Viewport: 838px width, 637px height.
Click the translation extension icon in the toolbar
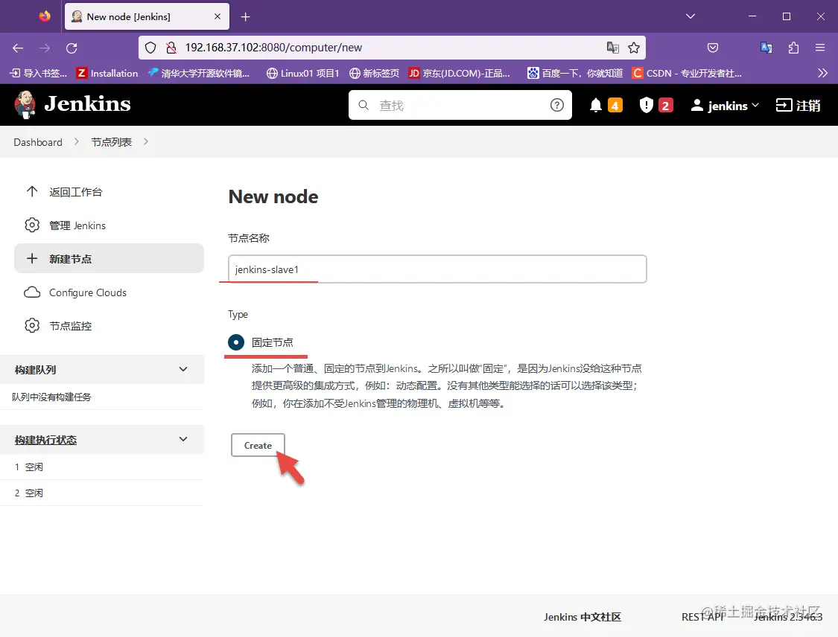[x=766, y=48]
